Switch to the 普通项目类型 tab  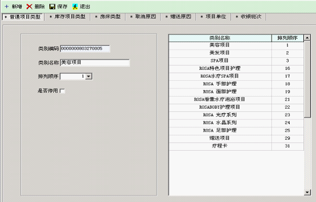coord(22,17)
